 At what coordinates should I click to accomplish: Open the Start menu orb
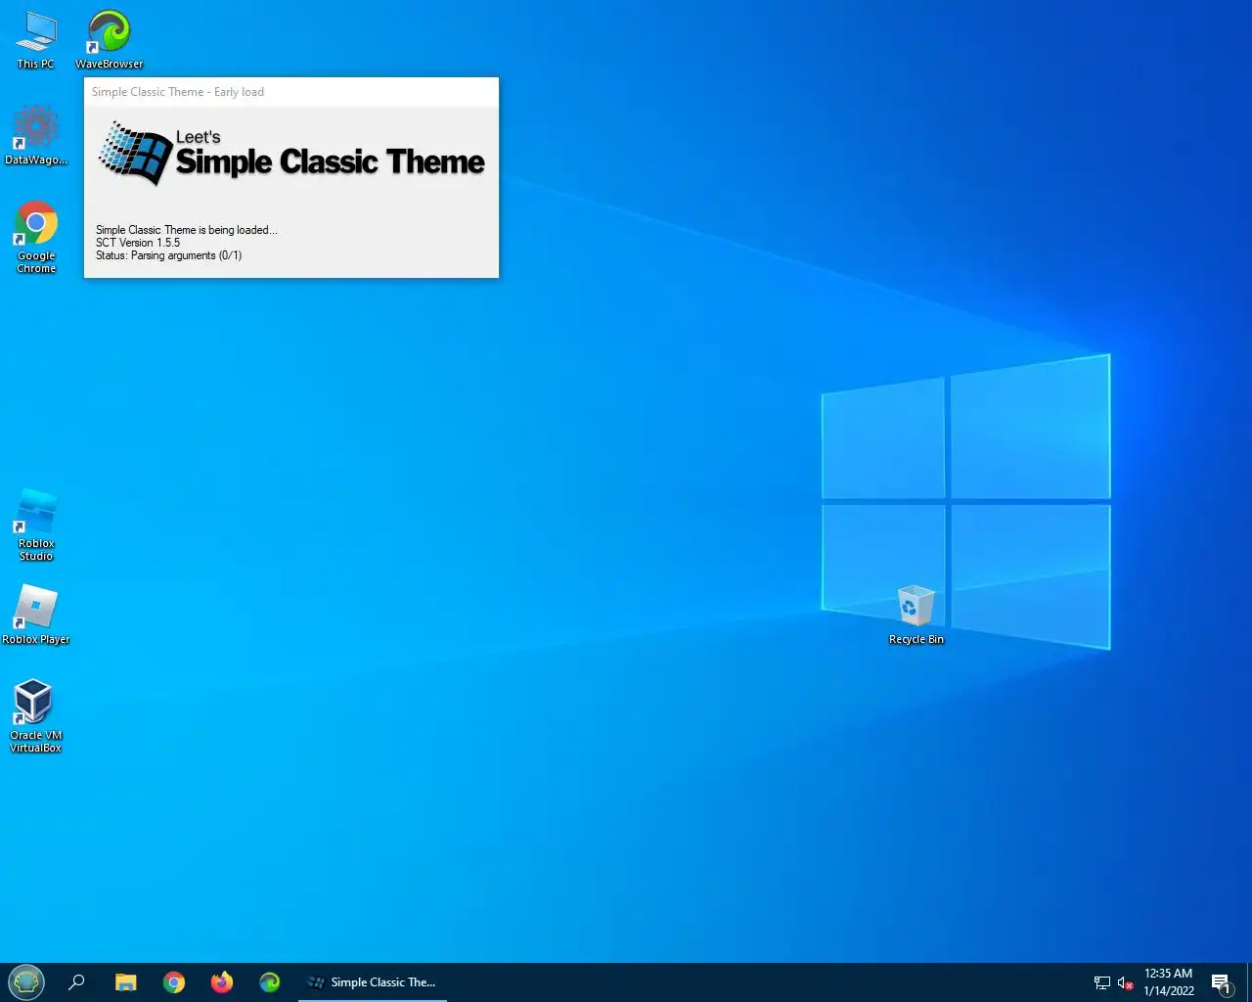[x=26, y=981]
